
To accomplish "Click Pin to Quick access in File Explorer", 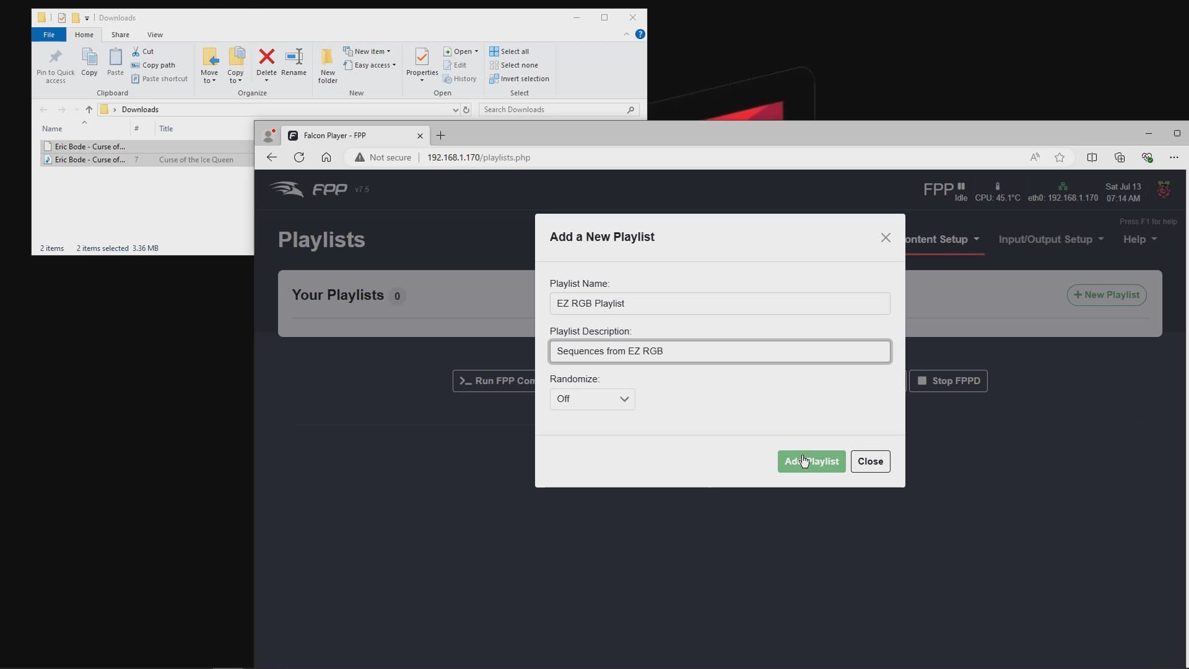I will 55,65.
